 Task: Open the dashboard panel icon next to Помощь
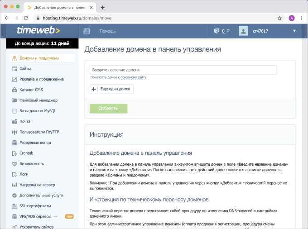(x=87, y=31)
